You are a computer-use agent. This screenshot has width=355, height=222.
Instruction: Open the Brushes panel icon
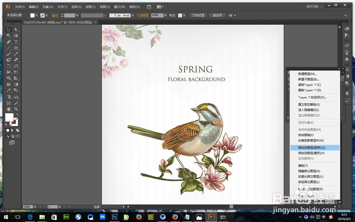coord(346,52)
